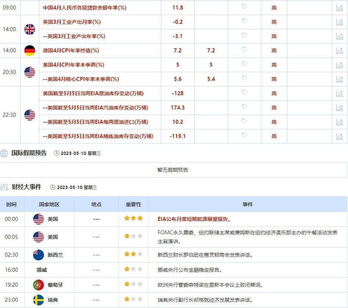Click the 财经大事件 section settings icon
The height and width of the screenshot is (308, 348).
click(4, 187)
